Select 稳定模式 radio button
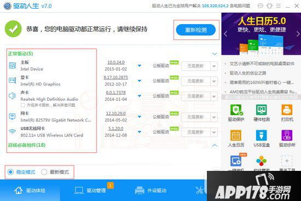 [10, 172]
